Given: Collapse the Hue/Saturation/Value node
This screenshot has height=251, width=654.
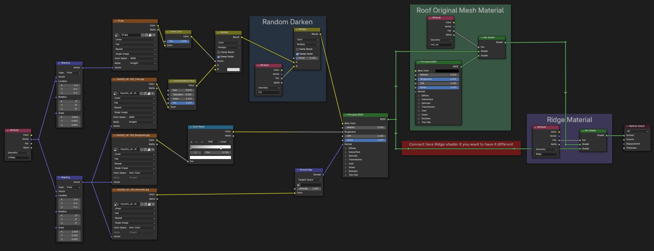Looking at the screenshot, I should (171, 81).
